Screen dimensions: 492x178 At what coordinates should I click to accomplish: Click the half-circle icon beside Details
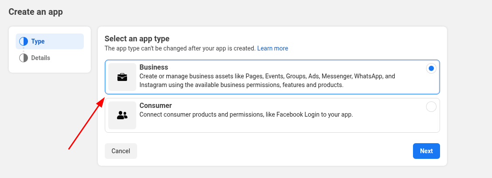point(24,58)
